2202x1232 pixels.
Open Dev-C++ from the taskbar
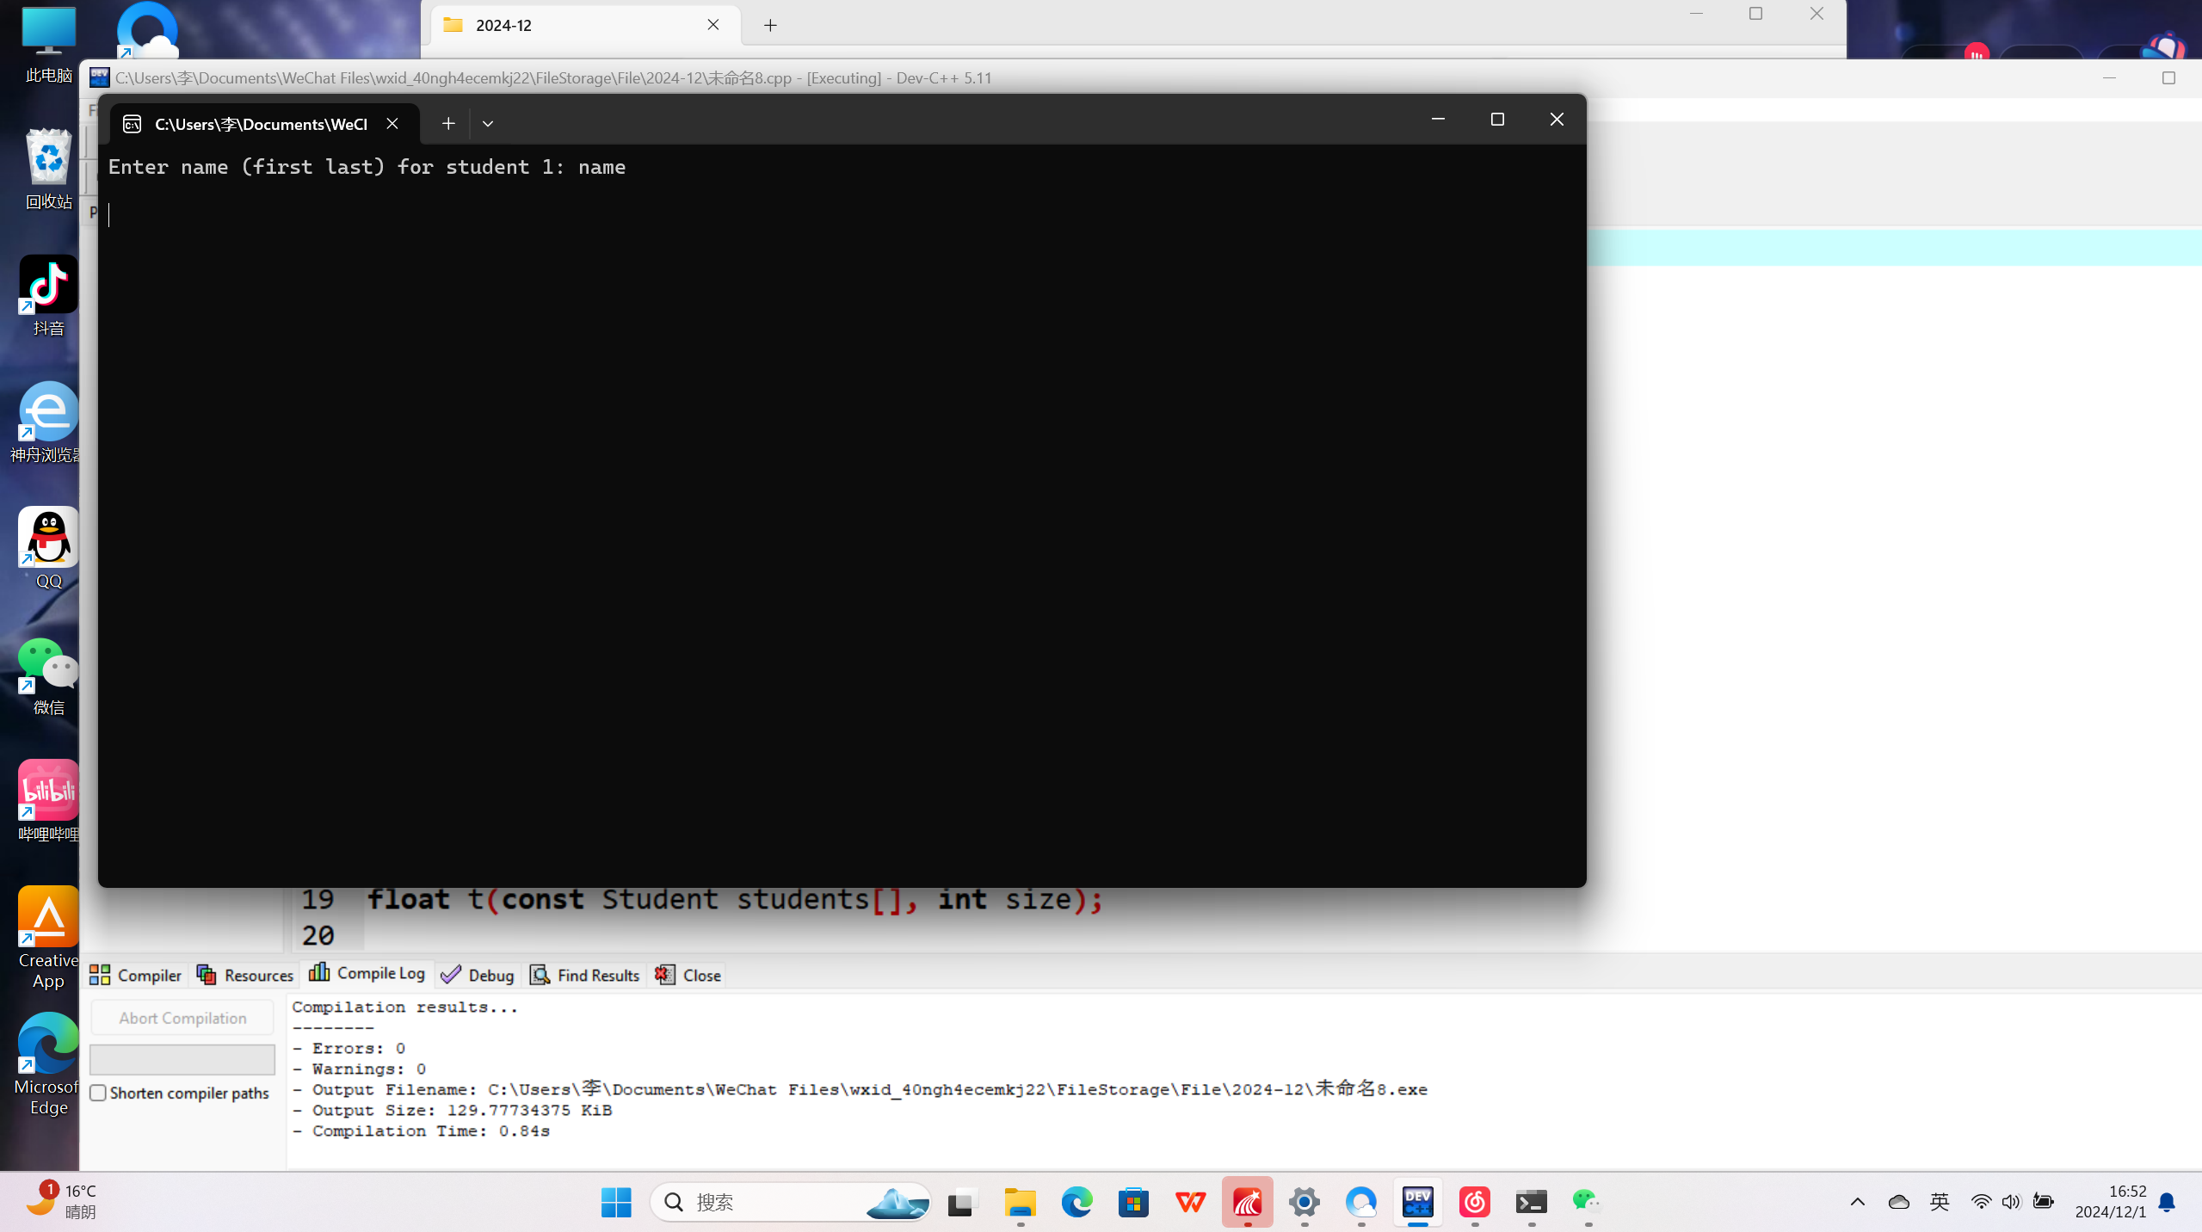tap(1417, 1202)
